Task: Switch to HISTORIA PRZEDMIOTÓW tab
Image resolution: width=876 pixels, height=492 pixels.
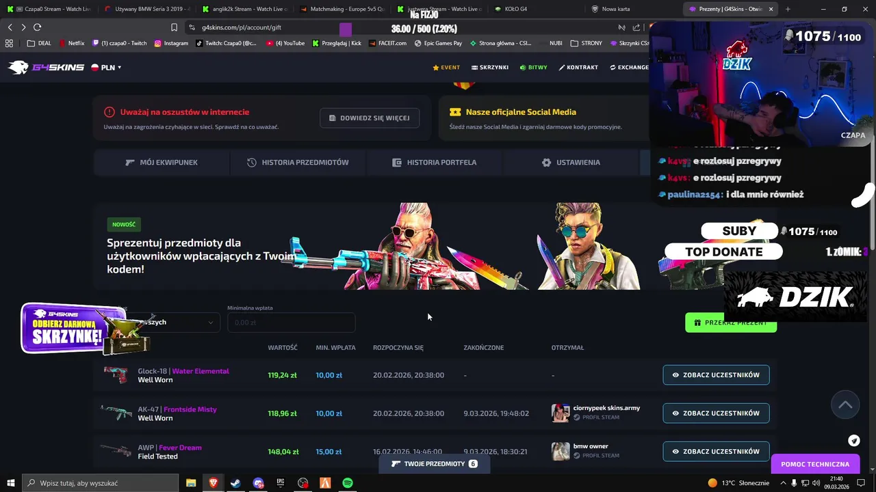Action: pyautogui.click(x=298, y=163)
